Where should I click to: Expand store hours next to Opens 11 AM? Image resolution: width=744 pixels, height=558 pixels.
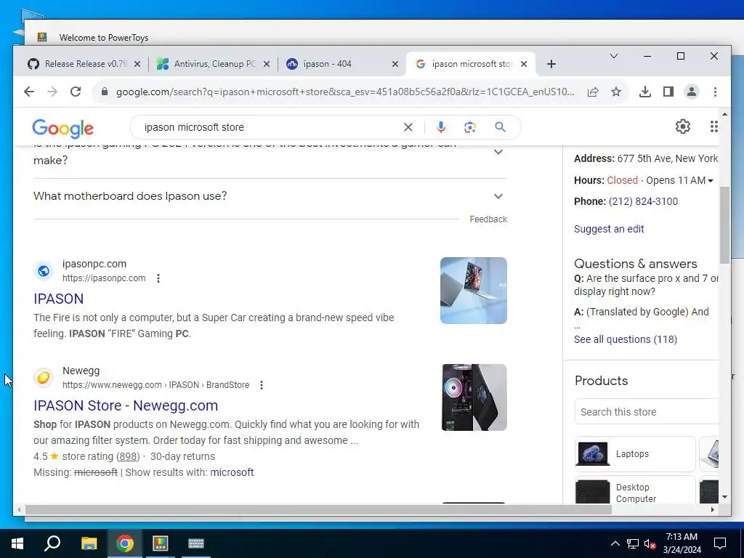tap(711, 181)
